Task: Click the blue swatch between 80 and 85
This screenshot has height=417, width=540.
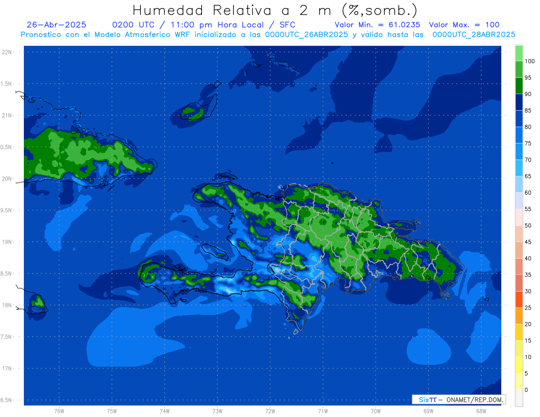Action: pos(519,119)
